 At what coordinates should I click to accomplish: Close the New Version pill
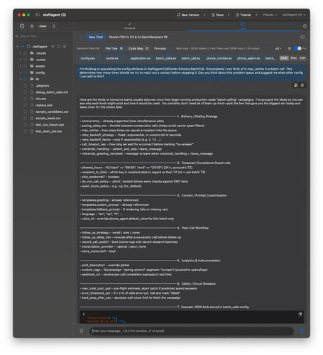[x=204, y=15]
